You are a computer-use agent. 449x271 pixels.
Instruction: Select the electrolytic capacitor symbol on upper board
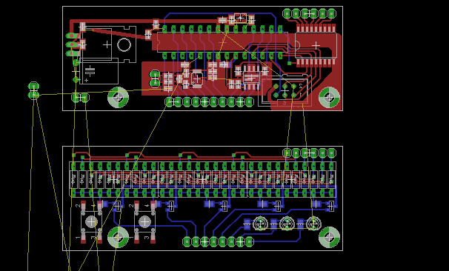tap(90, 70)
